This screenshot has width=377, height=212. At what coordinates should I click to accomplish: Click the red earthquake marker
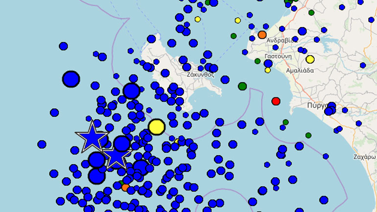pos(276,101)
